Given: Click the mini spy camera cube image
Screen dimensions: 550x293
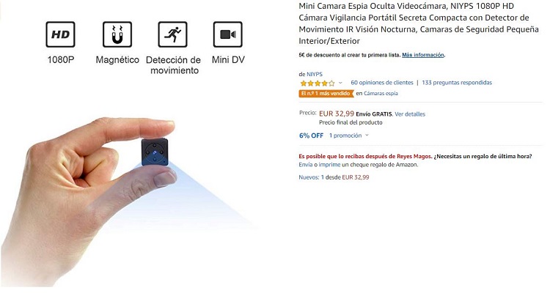Looking at the screenshot, I should [155, 152].
